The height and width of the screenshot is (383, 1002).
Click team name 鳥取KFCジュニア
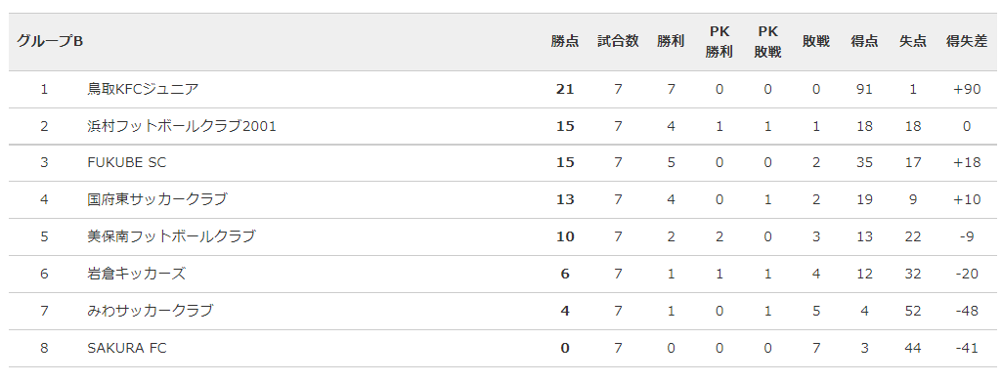(143, 89)
